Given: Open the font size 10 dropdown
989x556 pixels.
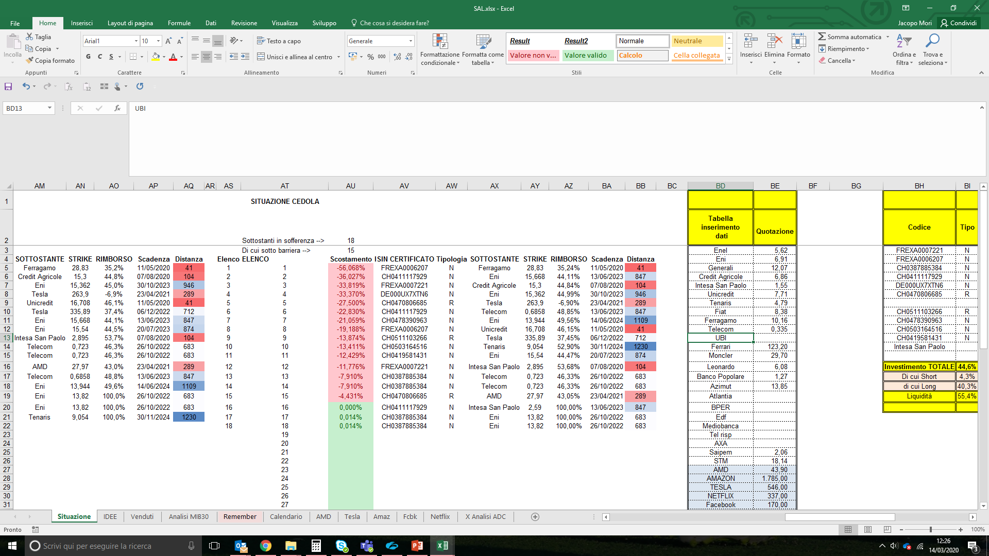Looking at the screenshot, I should tap(158, 41).
